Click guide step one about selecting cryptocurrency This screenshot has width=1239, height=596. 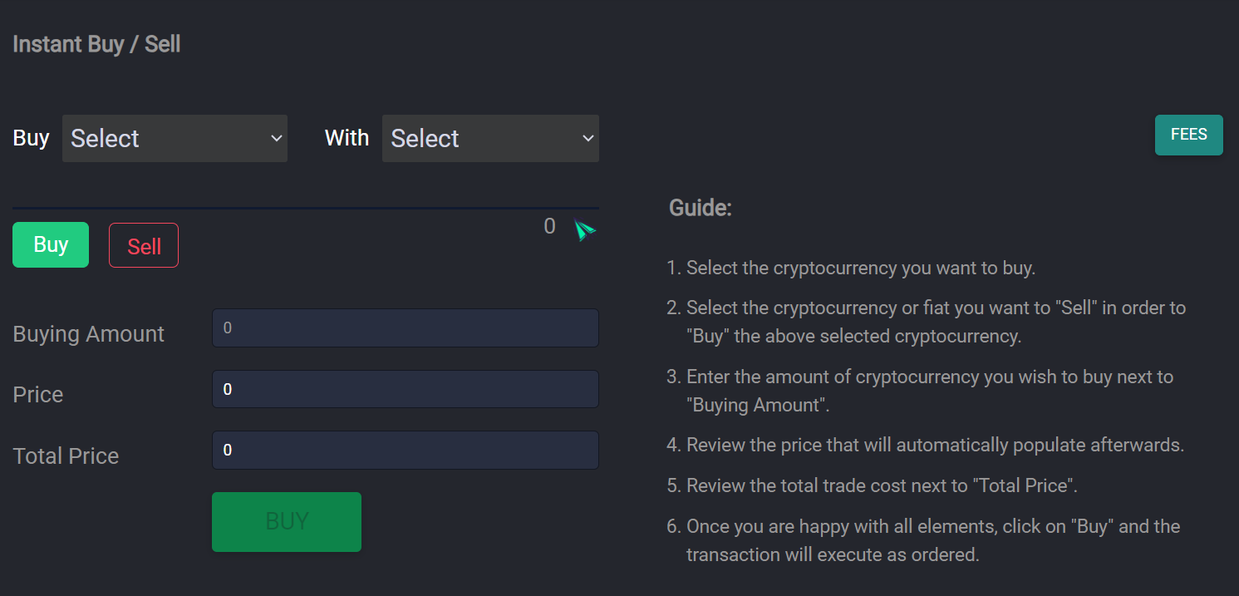(x=860, y=268)
